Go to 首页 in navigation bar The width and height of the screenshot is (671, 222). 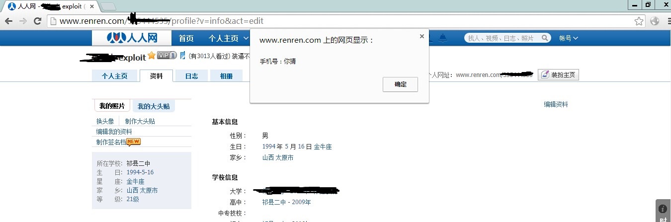186,38
